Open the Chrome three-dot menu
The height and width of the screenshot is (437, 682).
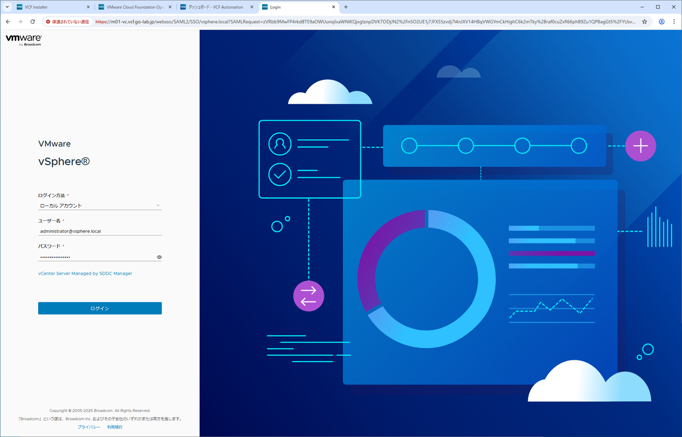pos(675,22)
